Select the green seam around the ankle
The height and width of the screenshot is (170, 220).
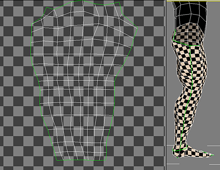pos(180,150)
